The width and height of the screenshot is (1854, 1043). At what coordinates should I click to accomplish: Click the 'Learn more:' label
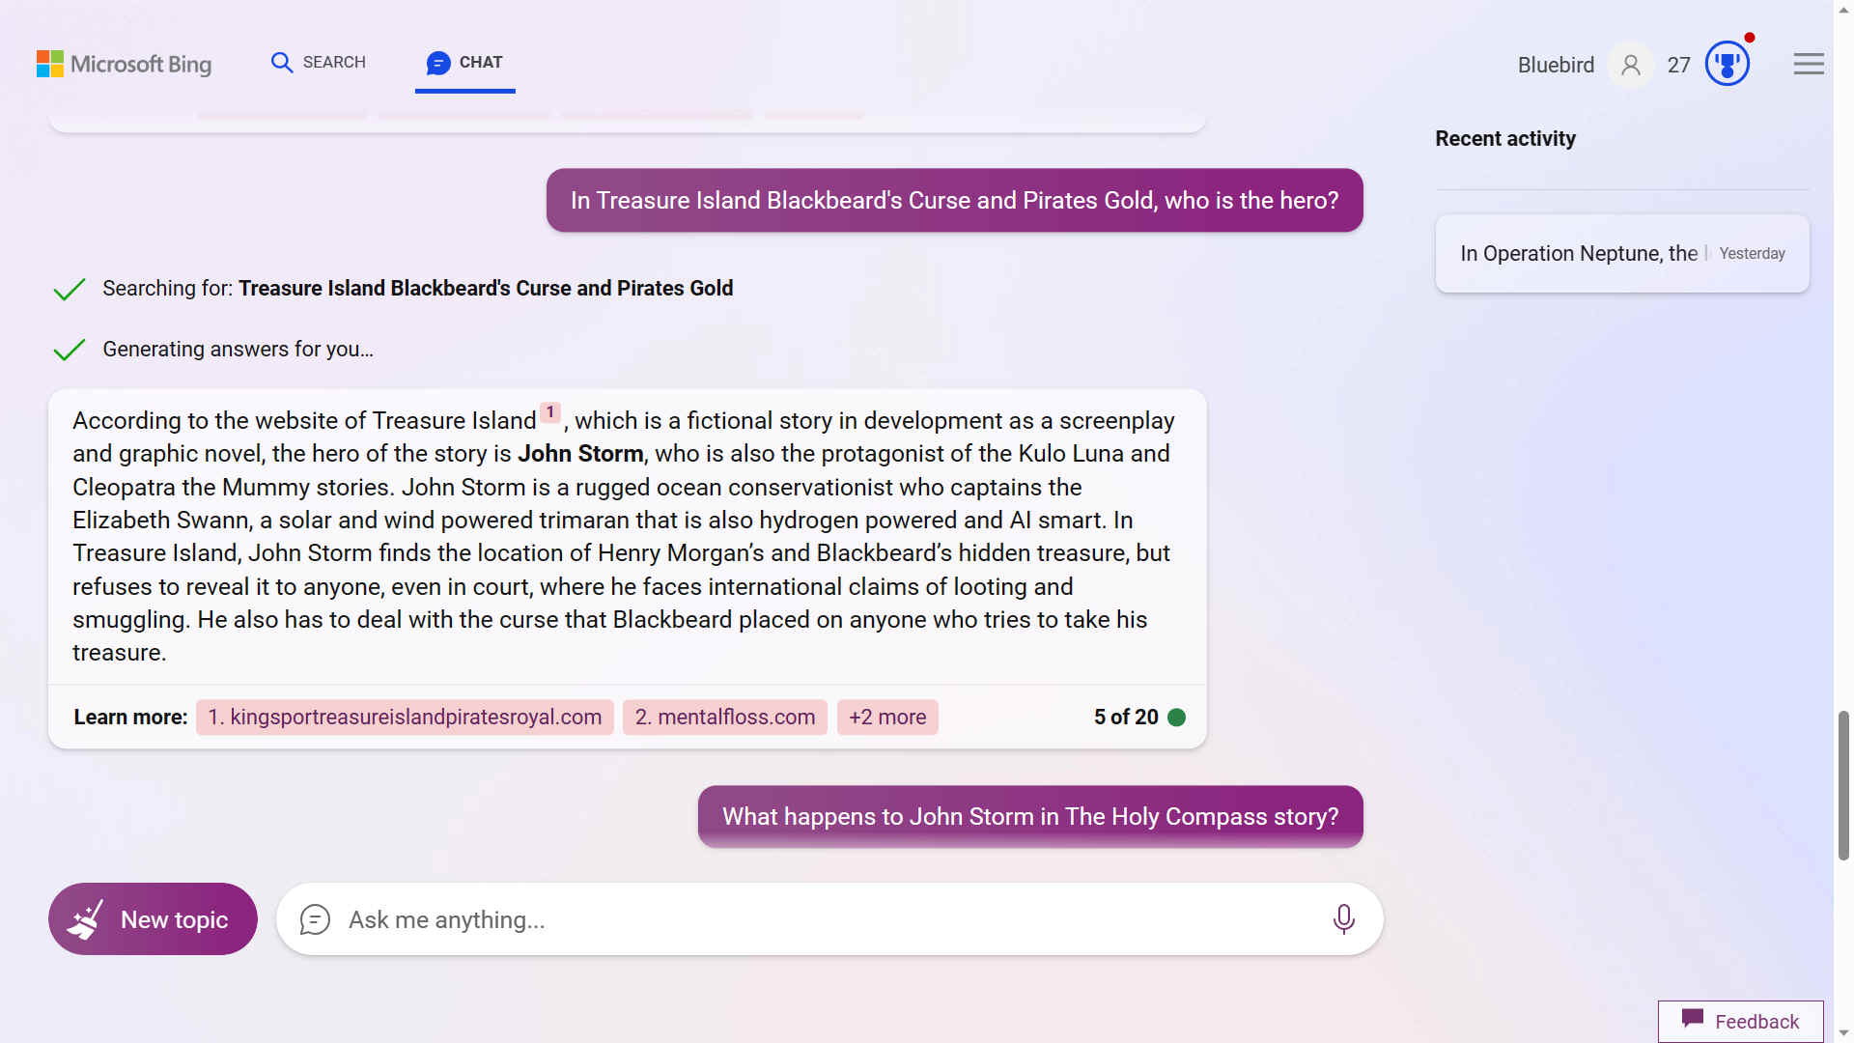(x=130, y=717)
